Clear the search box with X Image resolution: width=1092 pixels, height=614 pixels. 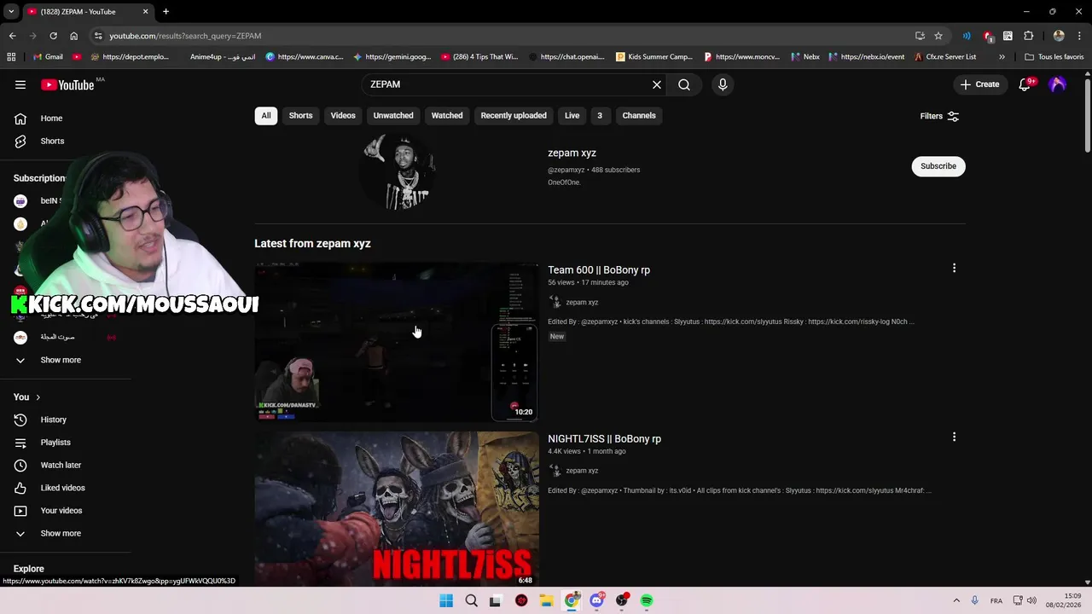pos(657,84)
